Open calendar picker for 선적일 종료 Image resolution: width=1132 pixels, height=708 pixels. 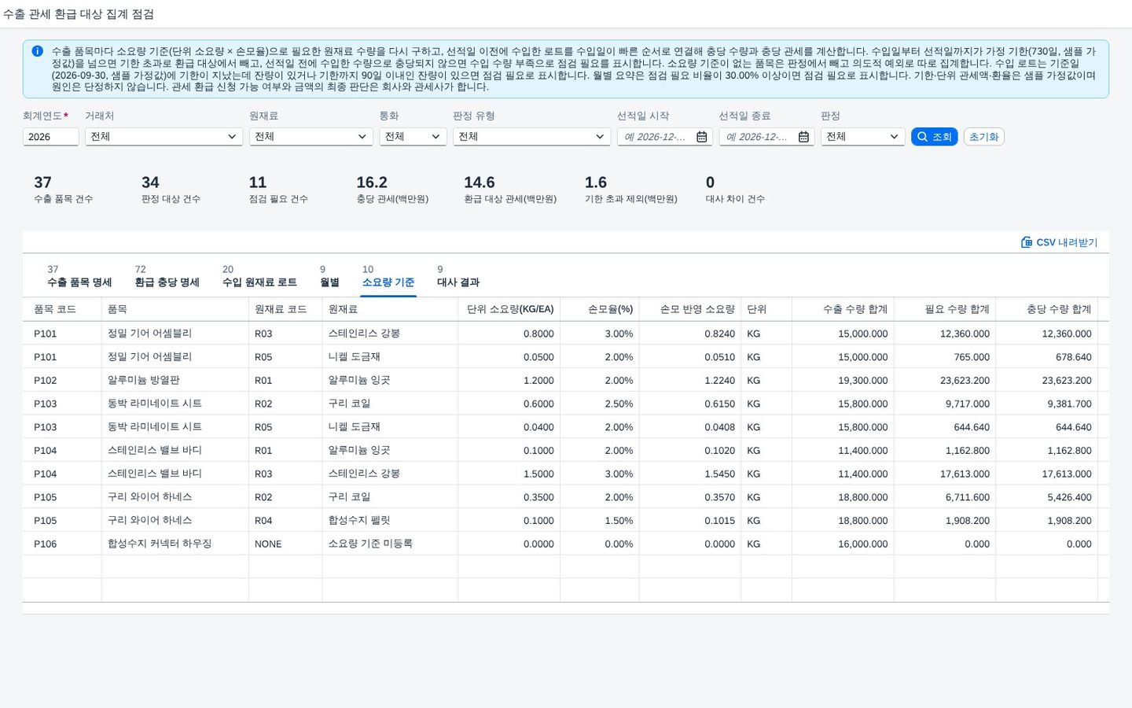tap(803, 137)
